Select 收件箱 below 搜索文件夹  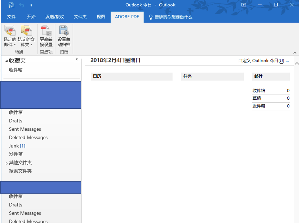point(15,196)
